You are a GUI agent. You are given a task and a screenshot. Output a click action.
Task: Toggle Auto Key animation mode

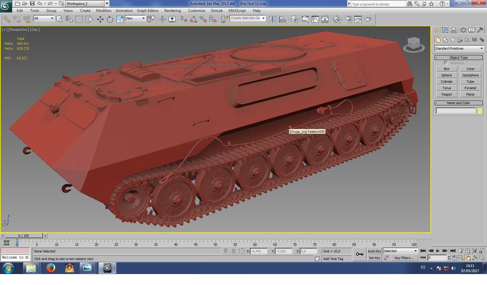374,251
